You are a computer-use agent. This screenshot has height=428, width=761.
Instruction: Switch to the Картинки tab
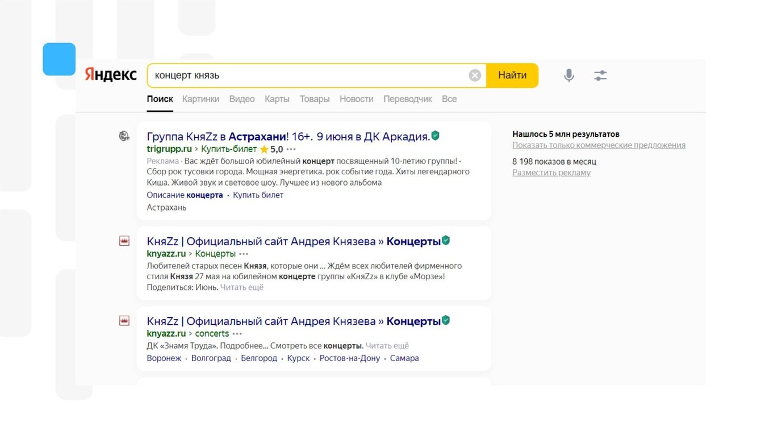200,99
